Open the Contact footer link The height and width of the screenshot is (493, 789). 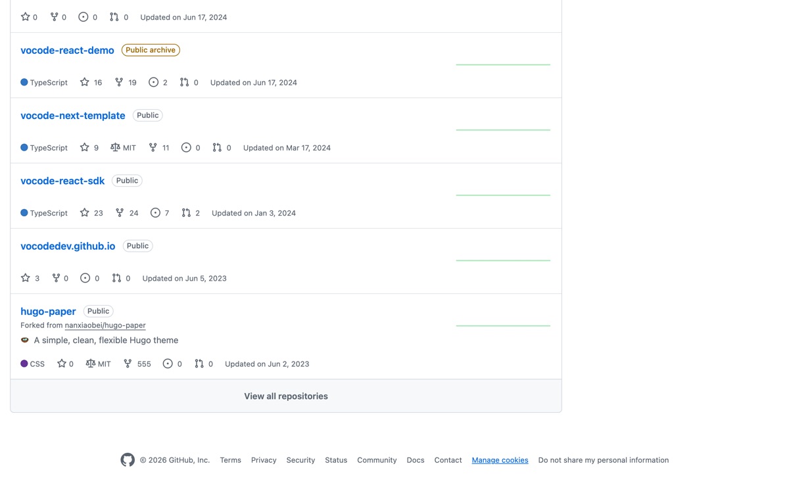448,460
